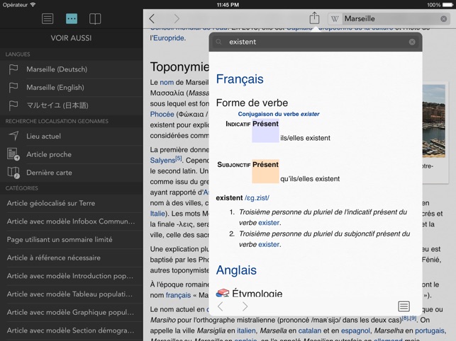Tap the flag icon beside the Japanese entry
The width and height of the screenshot is (456, 341).
click(13, 105)
